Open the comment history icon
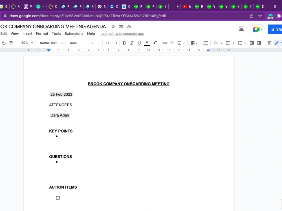The width and height of the screenshot is (282, 211). click(241, 29)
